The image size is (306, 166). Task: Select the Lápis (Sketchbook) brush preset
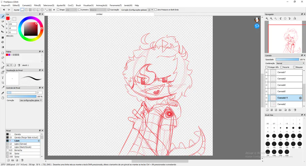(x=23, y=147)
